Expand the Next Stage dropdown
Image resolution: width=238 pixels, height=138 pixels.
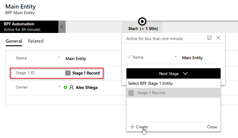(173, 74)
